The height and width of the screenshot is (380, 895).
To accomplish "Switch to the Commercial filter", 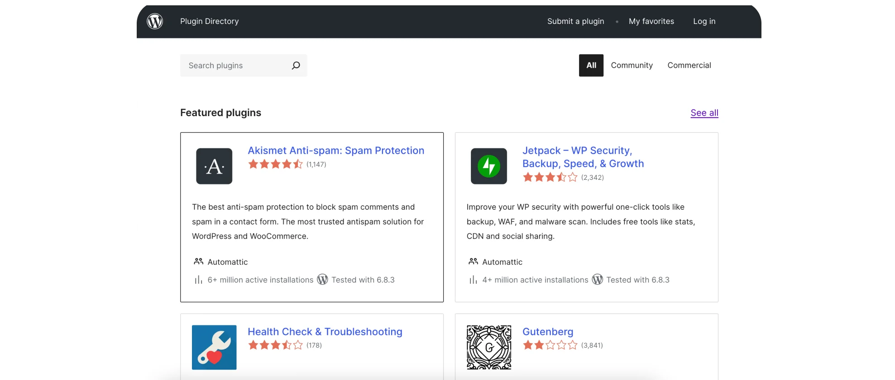I will click(689, 66).
